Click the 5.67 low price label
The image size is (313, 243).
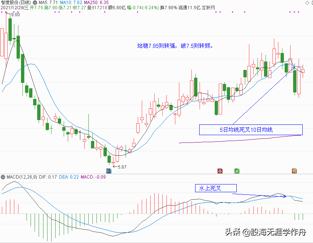(x=122, y=167)
